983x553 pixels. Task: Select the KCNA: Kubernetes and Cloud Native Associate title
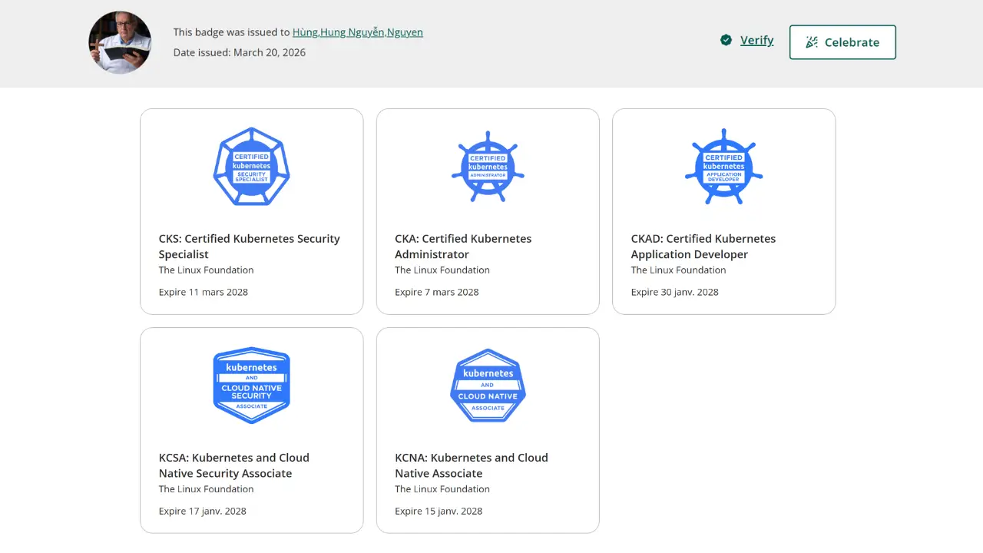pyautogui.click(x=471, y=465)
